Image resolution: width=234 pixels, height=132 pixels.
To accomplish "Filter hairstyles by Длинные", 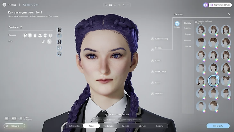I will [188, 40].
